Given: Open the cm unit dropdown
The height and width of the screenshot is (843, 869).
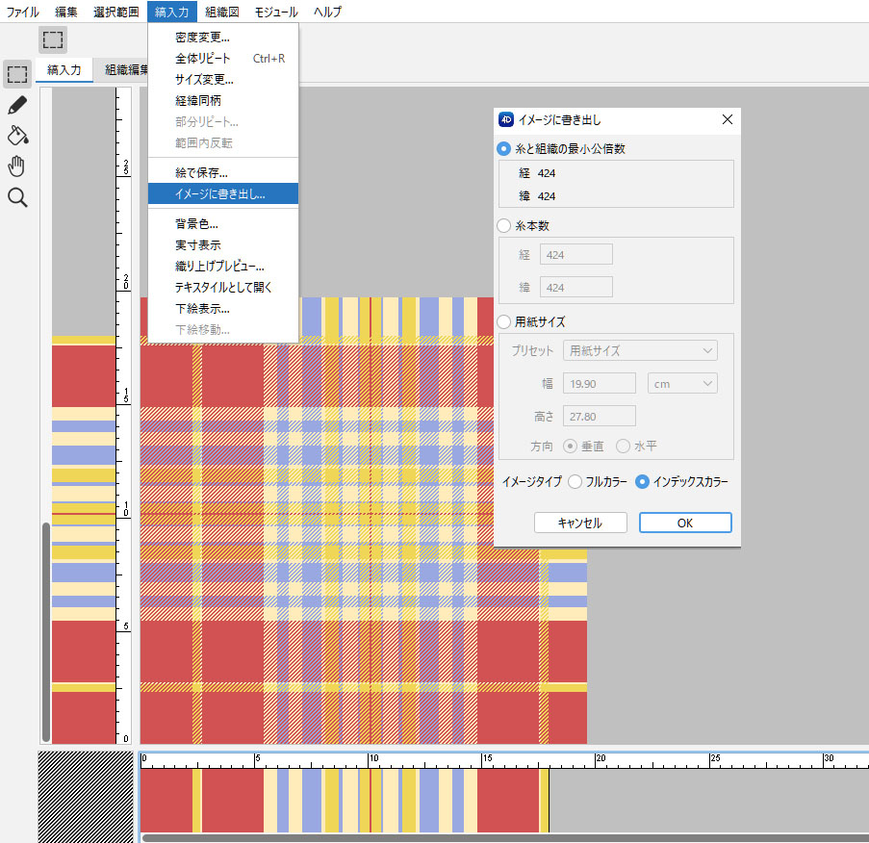Looking at the screenshot, I should pos(682,383).
